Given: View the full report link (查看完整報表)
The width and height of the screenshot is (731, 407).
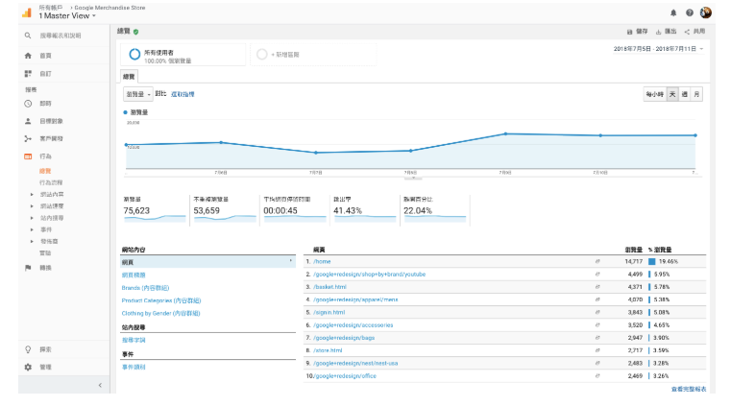Looking at the screenshot, I should pyautogui.click(x=689, y=389).
